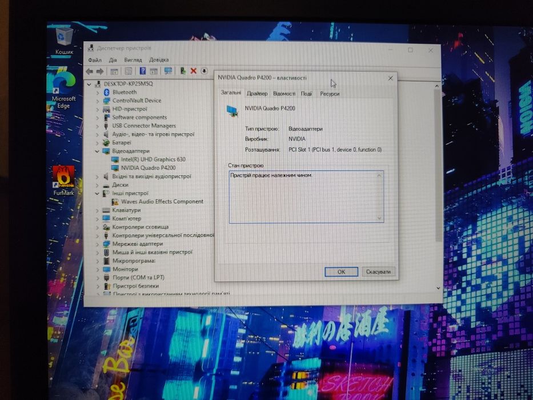
Task: Open the Дія menu
Action: pyautogui.click(x=113, y=60)
